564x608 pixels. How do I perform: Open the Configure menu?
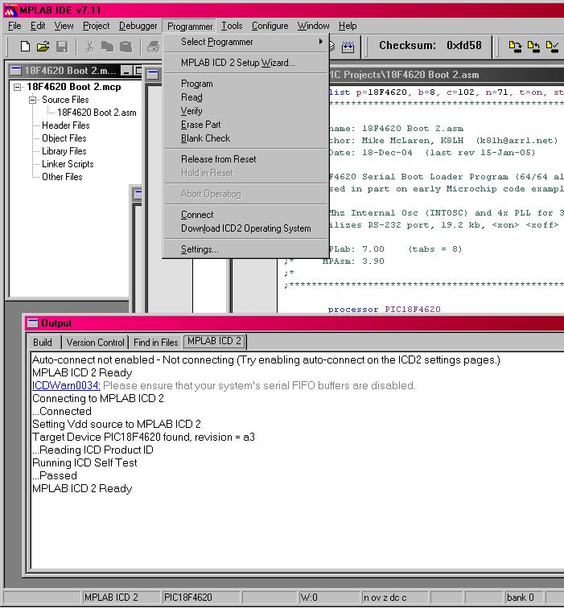pyautogui.click(x=270, y=26)
